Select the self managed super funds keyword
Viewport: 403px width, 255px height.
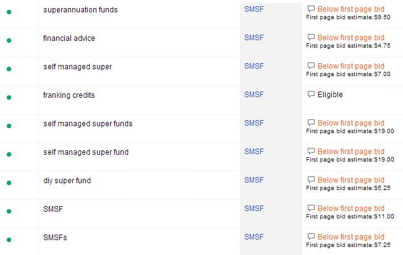click(x=88, y=124)
